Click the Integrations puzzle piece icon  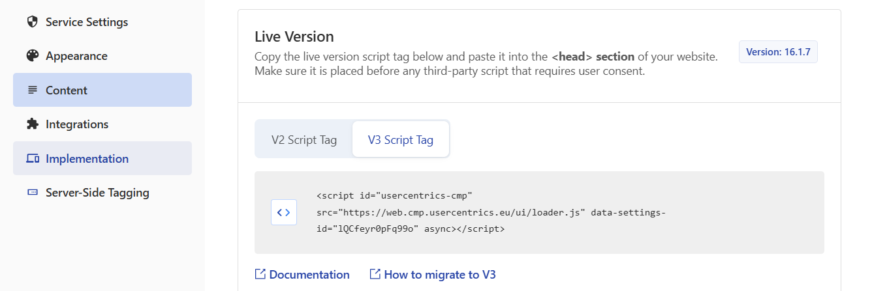[33, 124]
